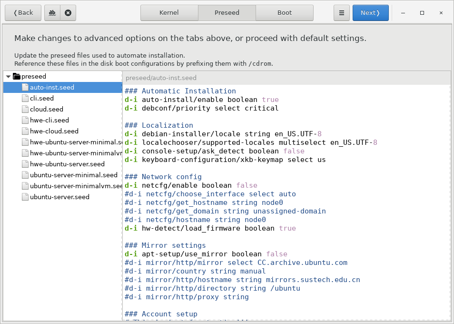Click the 'netcfg/get_domain string unassigned-domain' line
The image size is (454, 324).
point(225,211)
